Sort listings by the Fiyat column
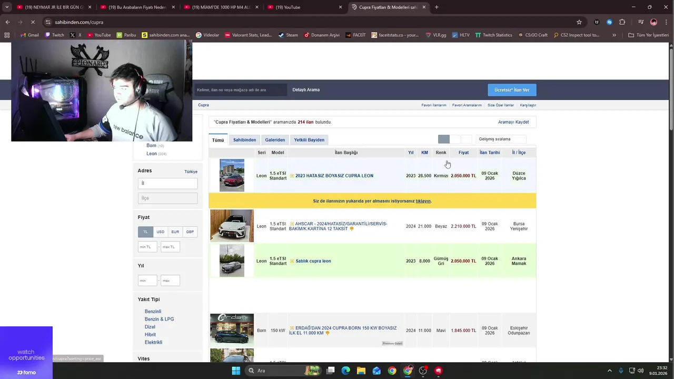This screenshot has width=674, height=379. coord(463,153)
